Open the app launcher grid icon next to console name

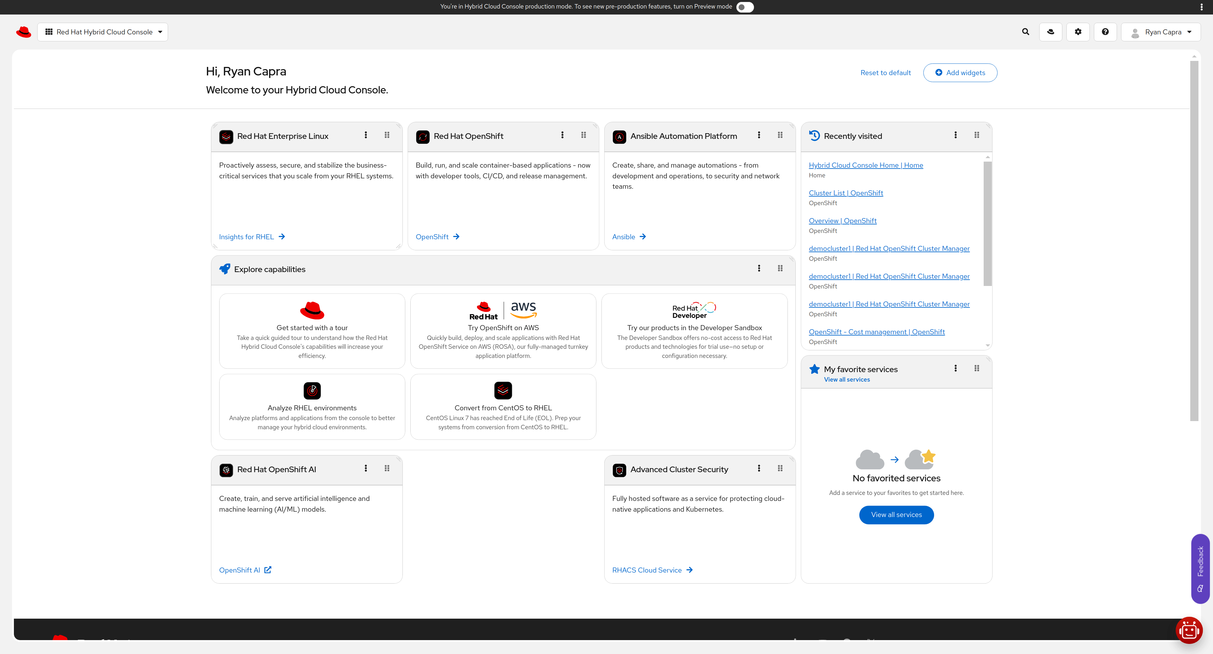tap(49, 32)
